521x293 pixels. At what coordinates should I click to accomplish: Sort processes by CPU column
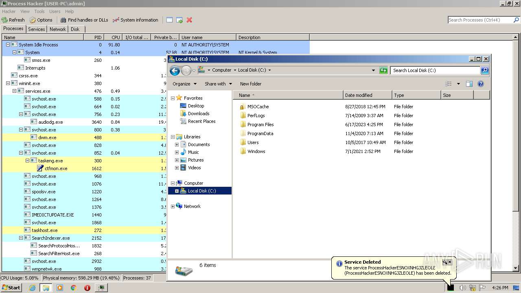pyautogui.click(x=113, y=37)
